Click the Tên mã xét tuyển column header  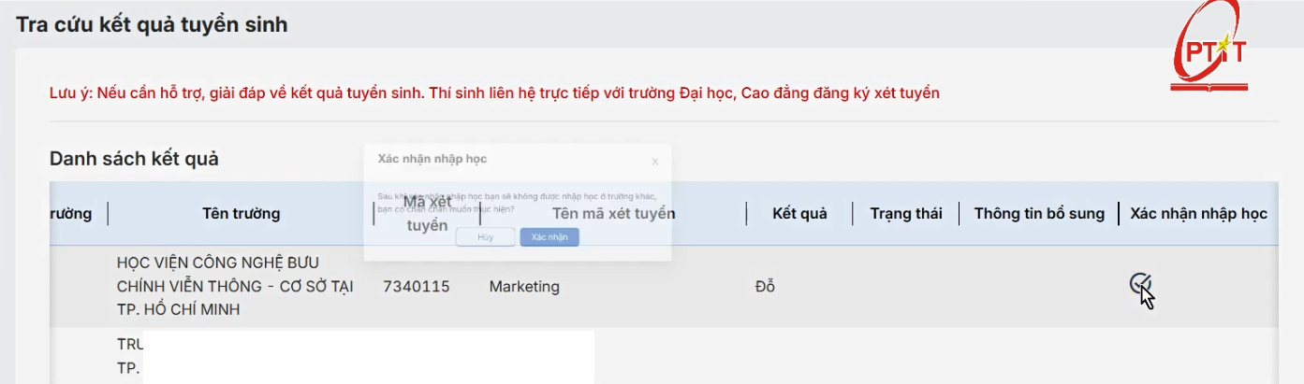613,214
